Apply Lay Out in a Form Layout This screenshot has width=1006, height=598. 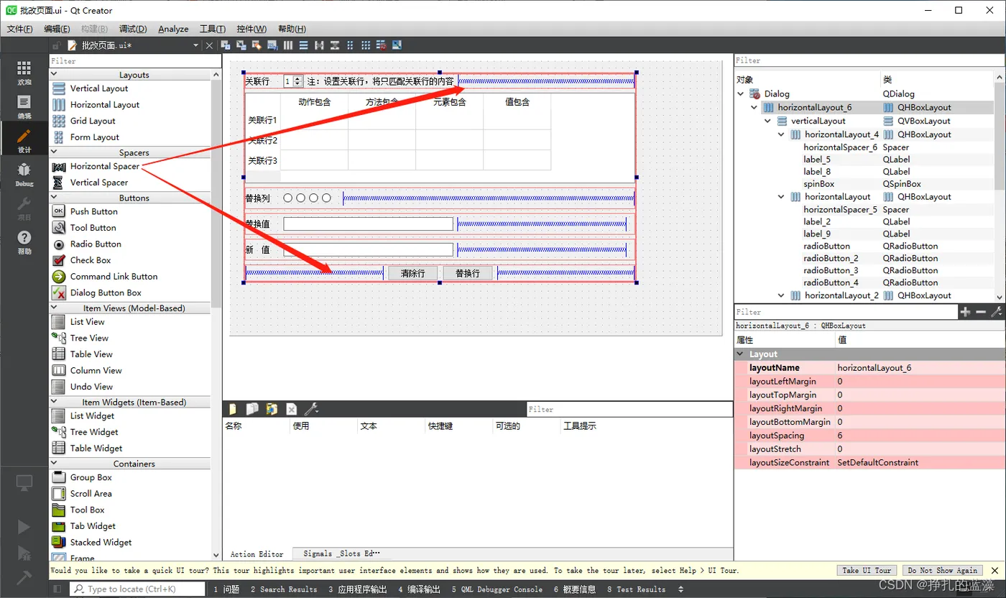(350, 45)
